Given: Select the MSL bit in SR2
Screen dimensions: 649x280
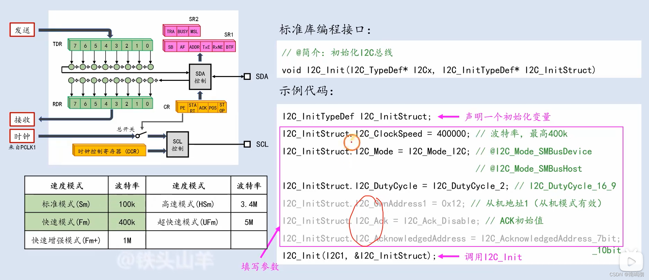Looking at the screenshot, I should click(x=194, y=31).
